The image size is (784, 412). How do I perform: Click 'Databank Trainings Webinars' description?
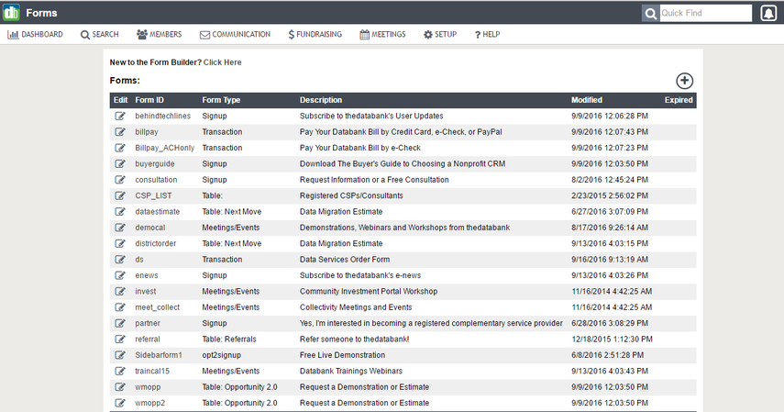[x=351, y=371]
